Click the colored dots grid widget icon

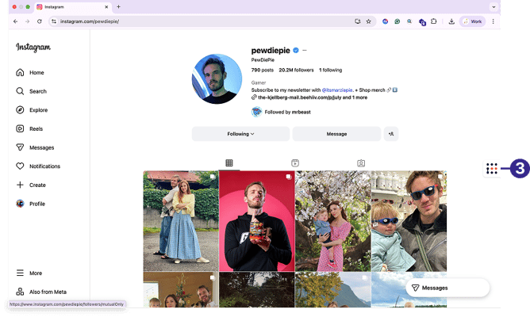pos(492,169)
